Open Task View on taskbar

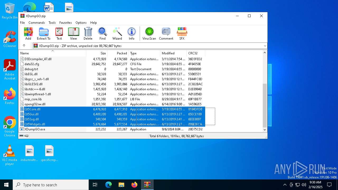95,185
